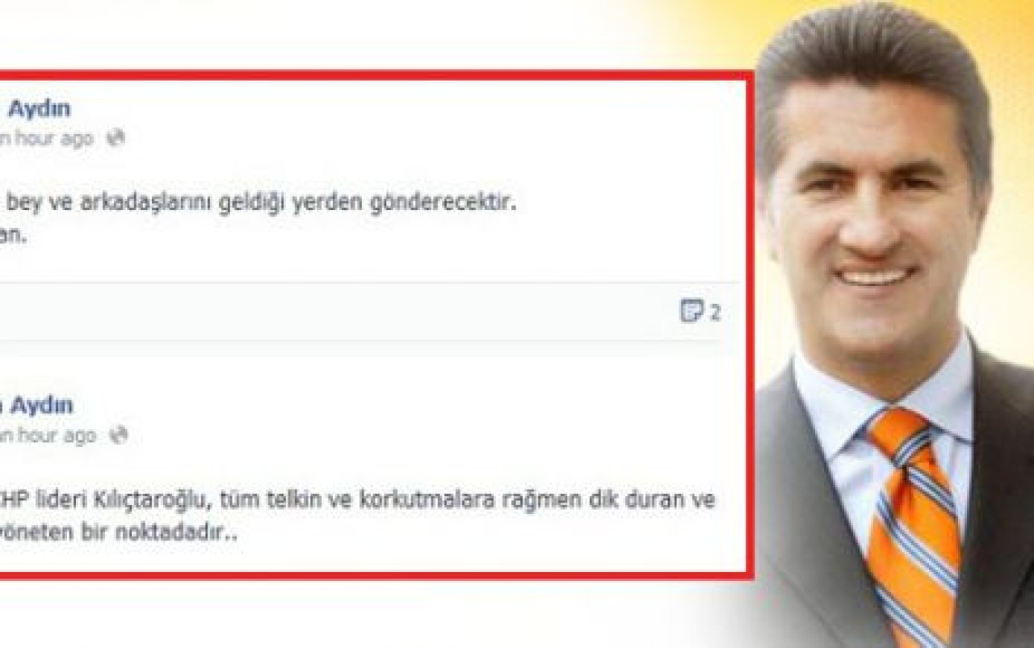Screen dimensions: 1034x648
Task: Click the man's dark combed hair
Action: click(872, 57)
